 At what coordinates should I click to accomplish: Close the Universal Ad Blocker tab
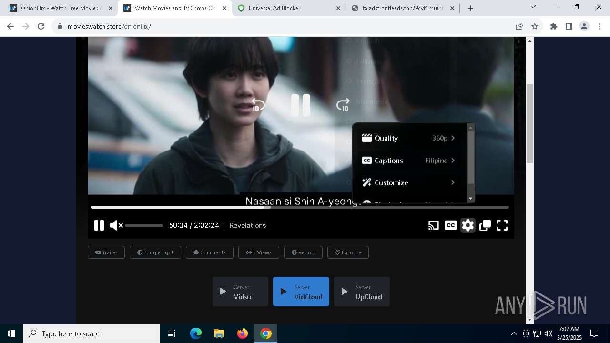[x=338, y=8]
